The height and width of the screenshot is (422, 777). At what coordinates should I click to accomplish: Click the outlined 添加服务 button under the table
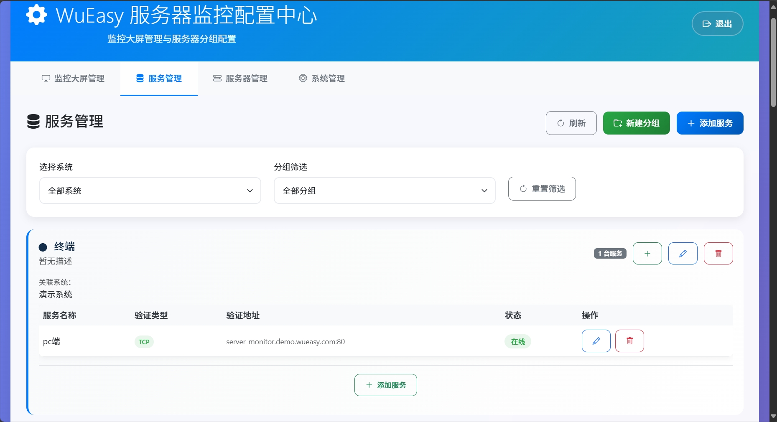point(385,385)
